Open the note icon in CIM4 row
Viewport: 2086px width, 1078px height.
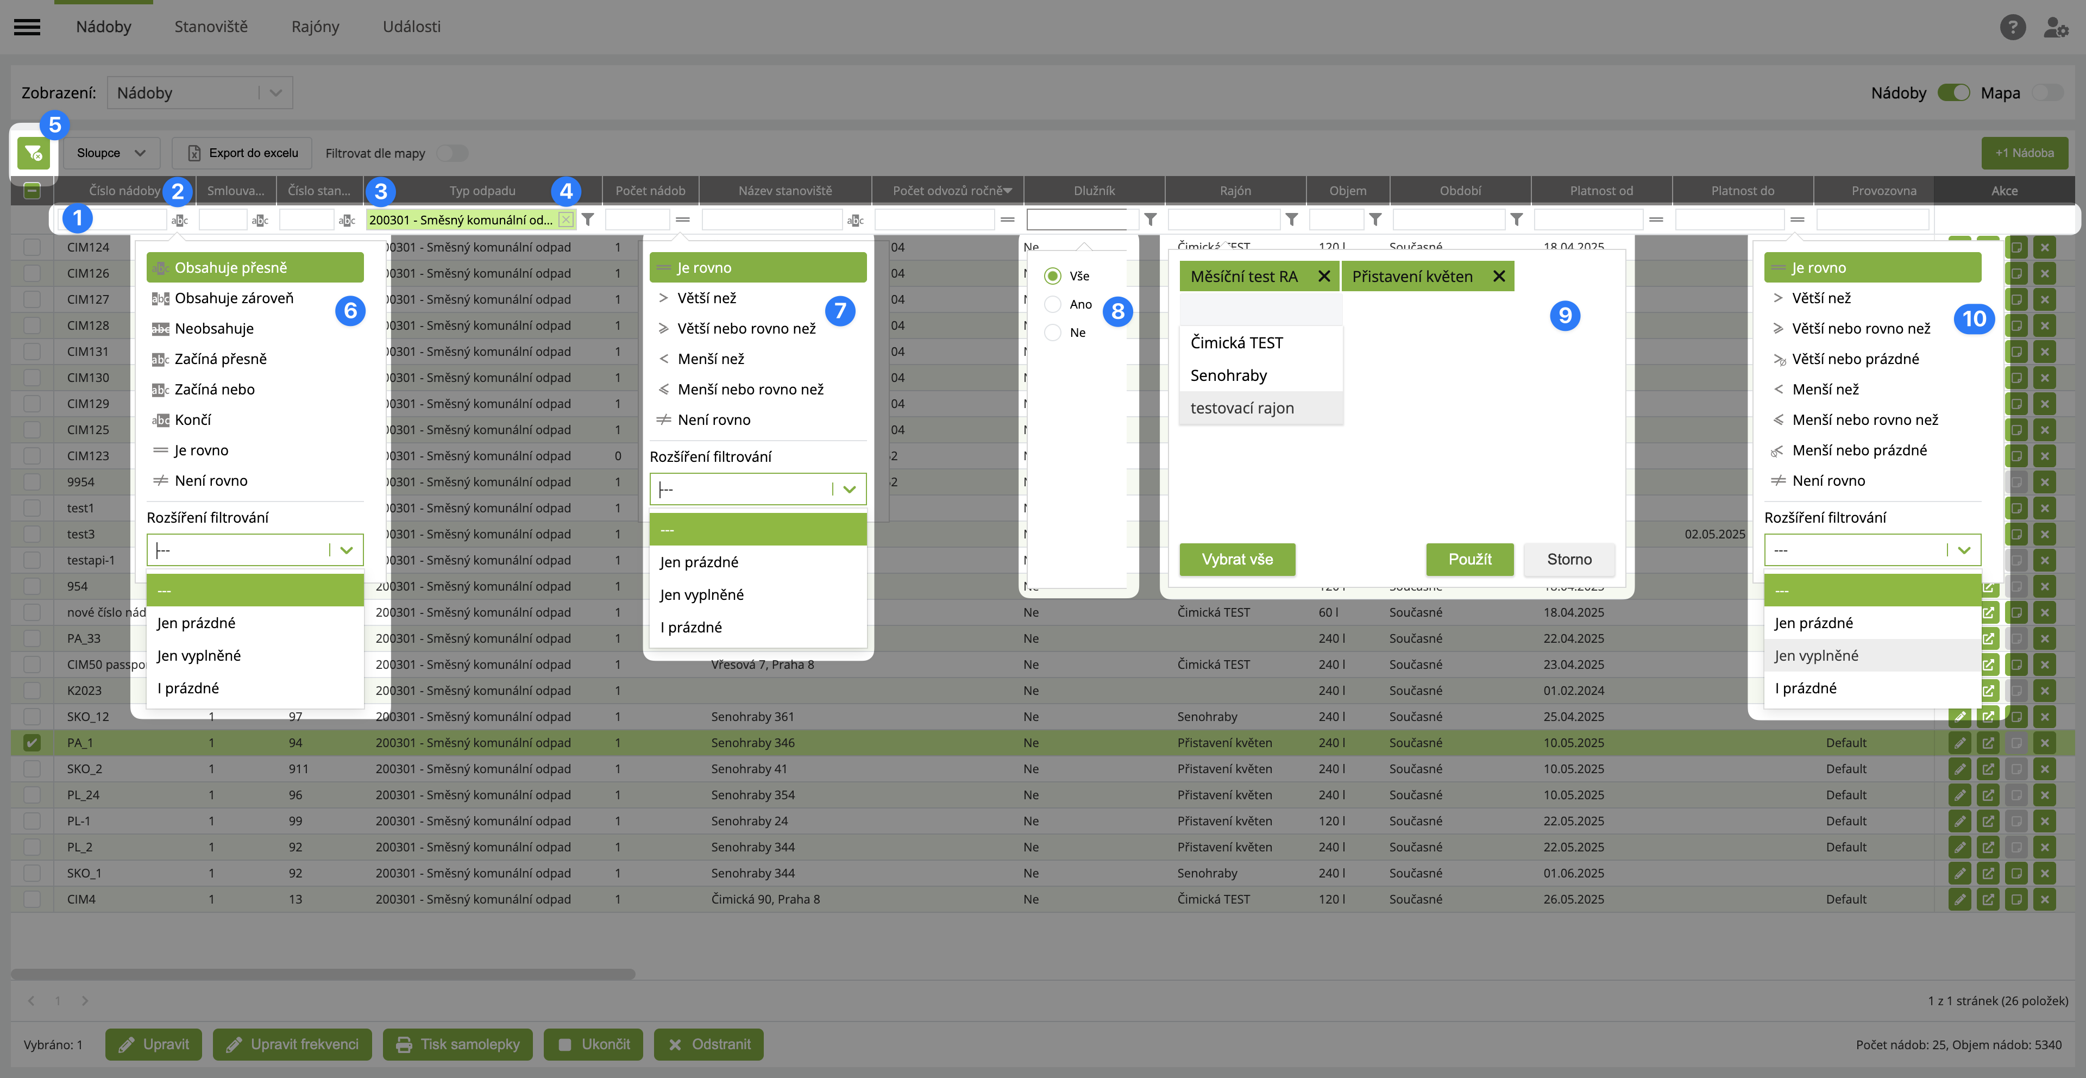pos(2015,899)
